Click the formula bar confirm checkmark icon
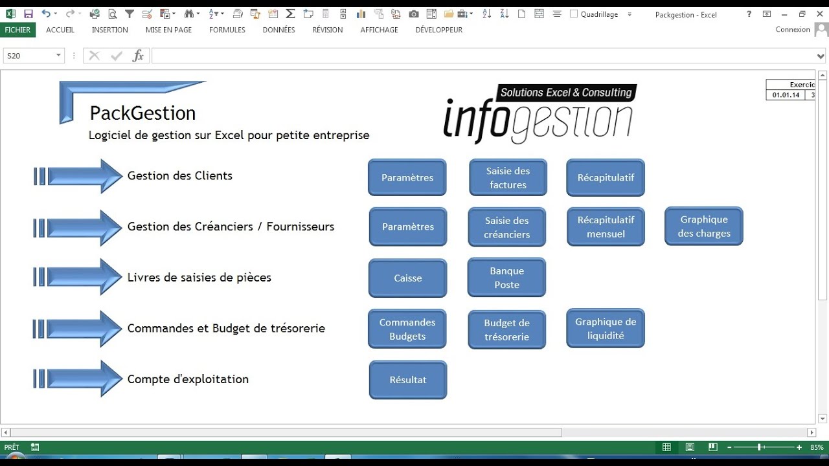This screenshot has height=466, width=829. [x=117, y=56]
